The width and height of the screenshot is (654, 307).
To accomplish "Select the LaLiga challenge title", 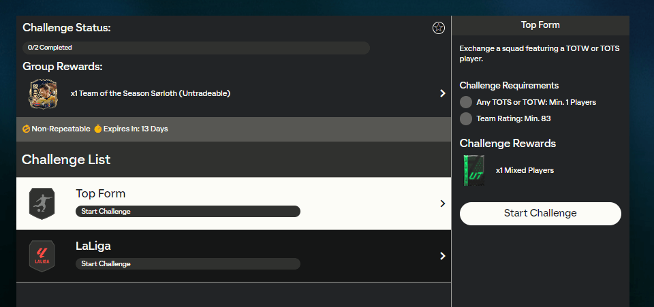I will (x=95, y=246).
